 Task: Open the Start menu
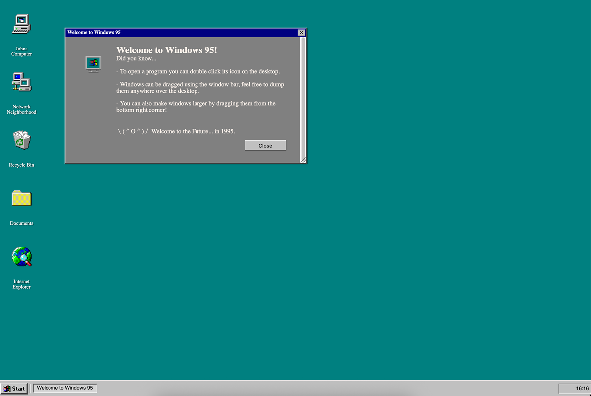click(x=14, y=389)
